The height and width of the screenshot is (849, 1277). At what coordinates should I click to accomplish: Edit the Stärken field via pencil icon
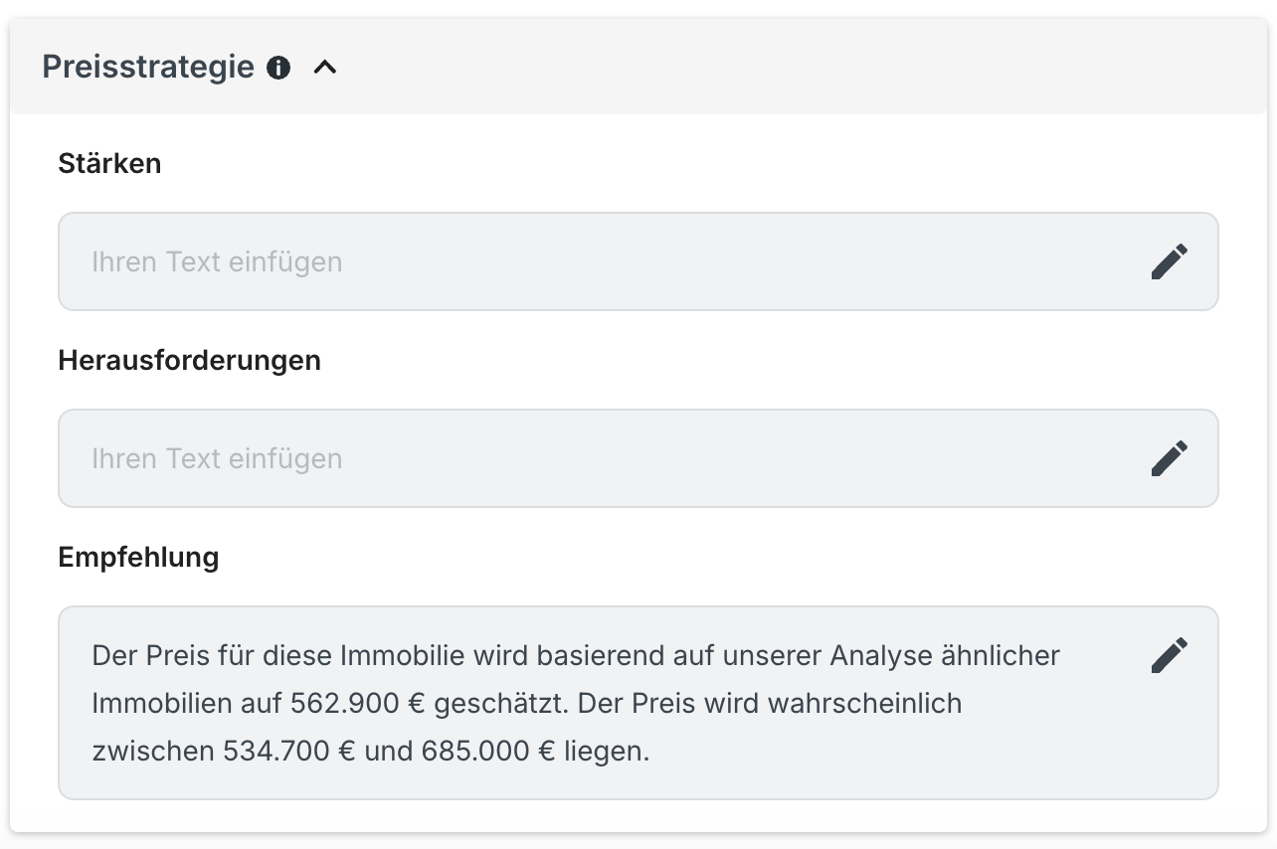coord(1170,261)
